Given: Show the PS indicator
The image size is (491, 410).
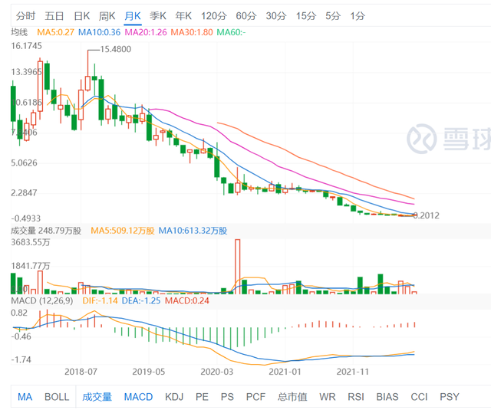Looking at the screenshot, I should [x=227, y=397].
